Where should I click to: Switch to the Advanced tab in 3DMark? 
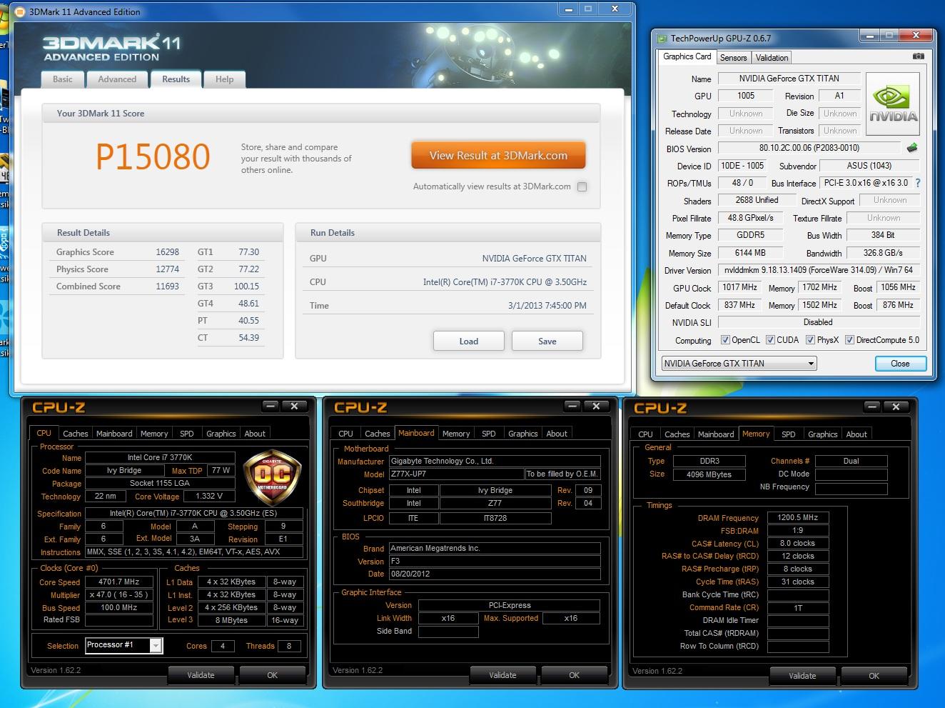coord(117,79)
